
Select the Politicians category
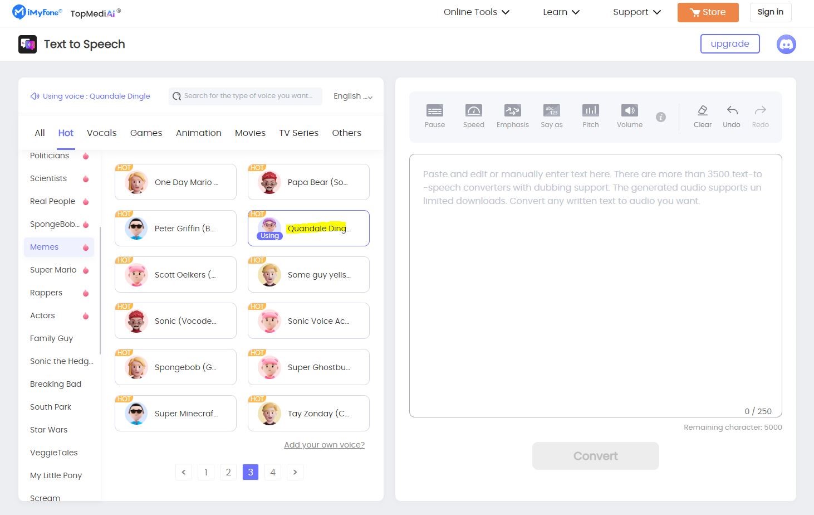point(59,156)
